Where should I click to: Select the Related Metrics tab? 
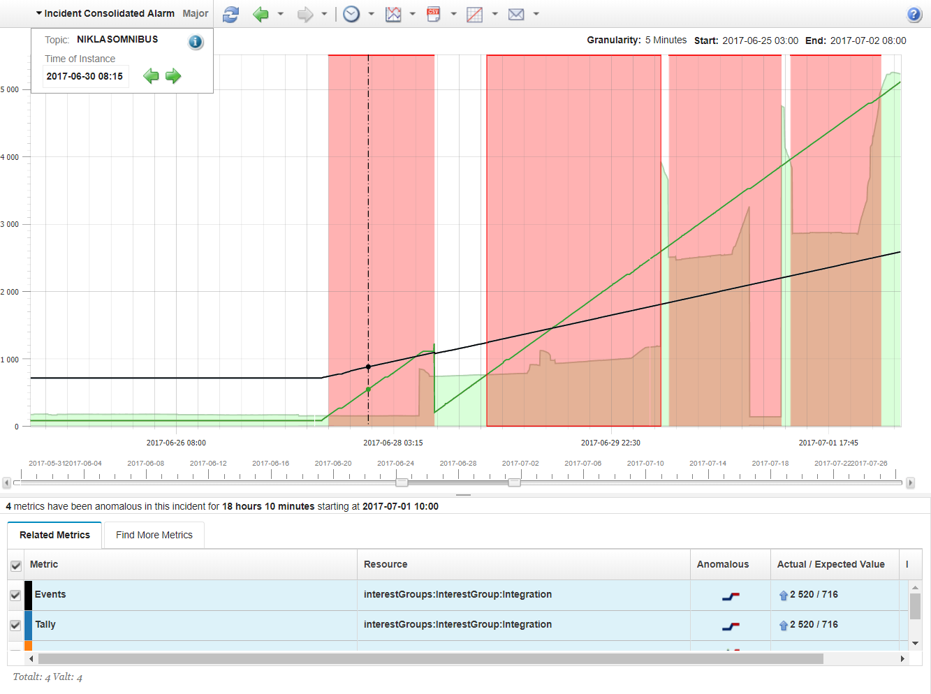click(54, 535)
